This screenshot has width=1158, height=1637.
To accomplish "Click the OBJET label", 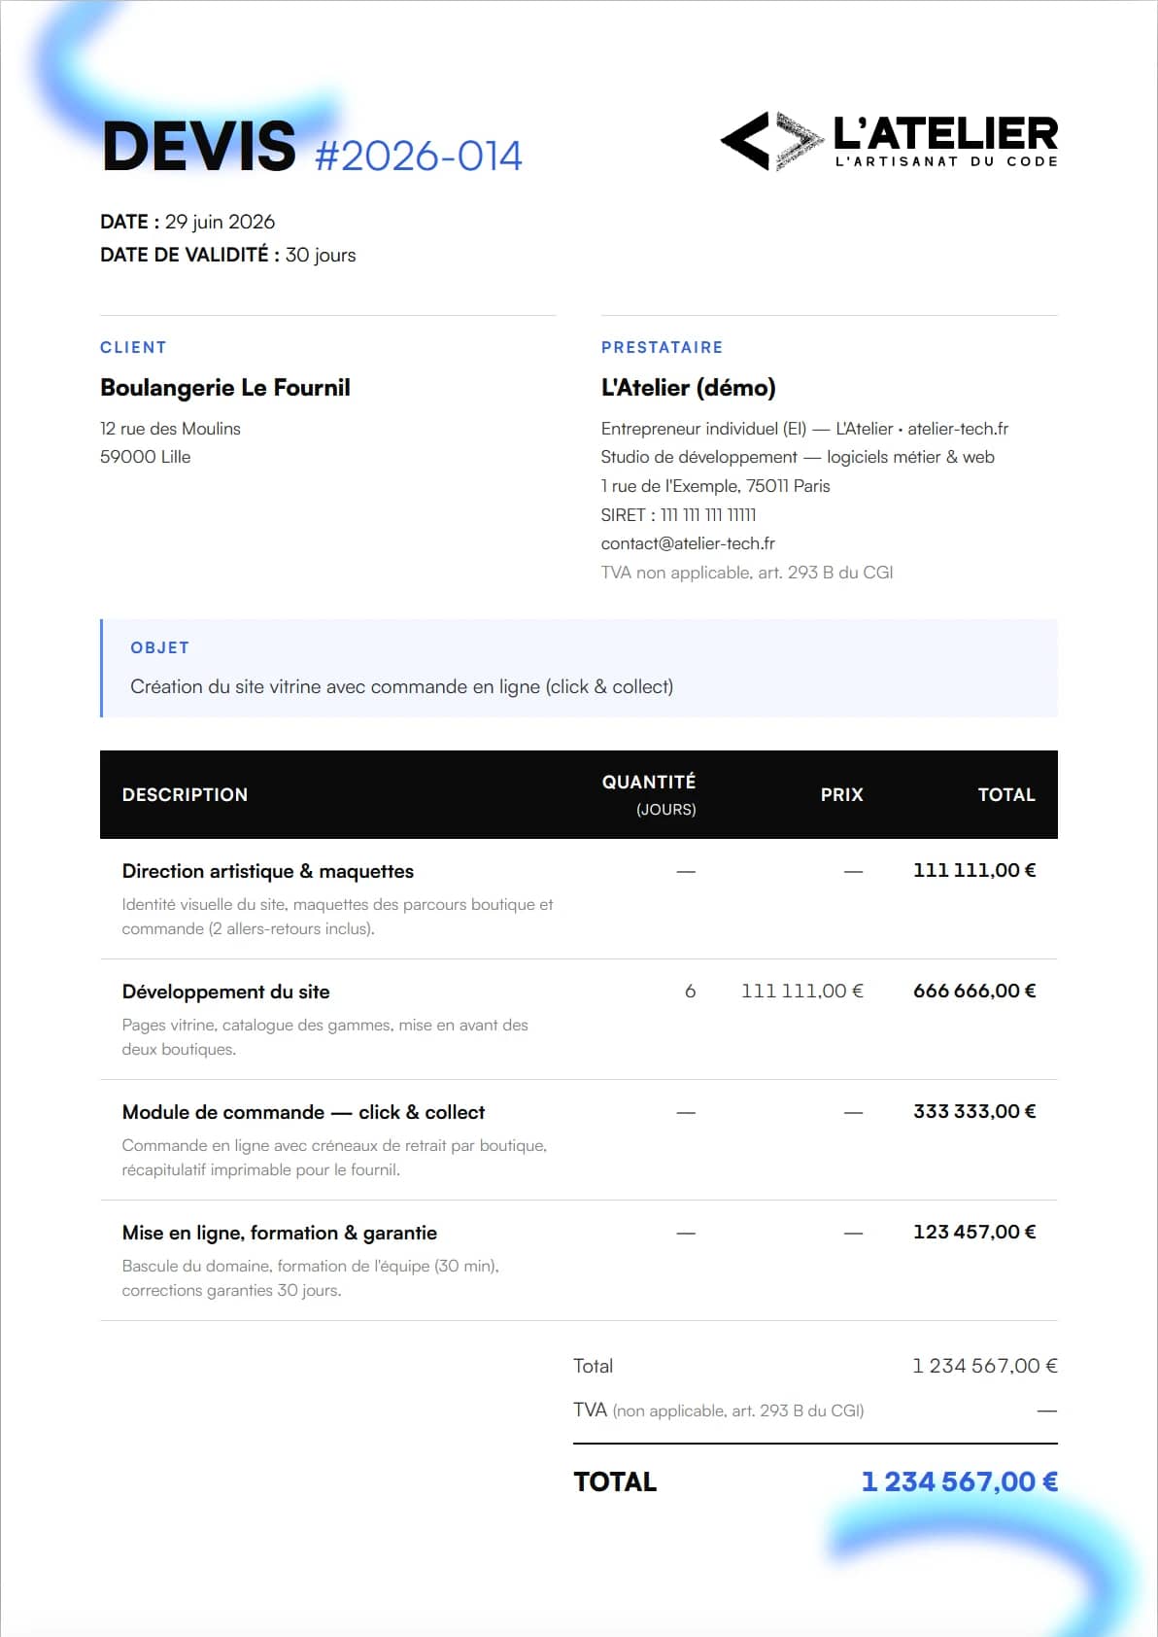I will coord(160,647).
